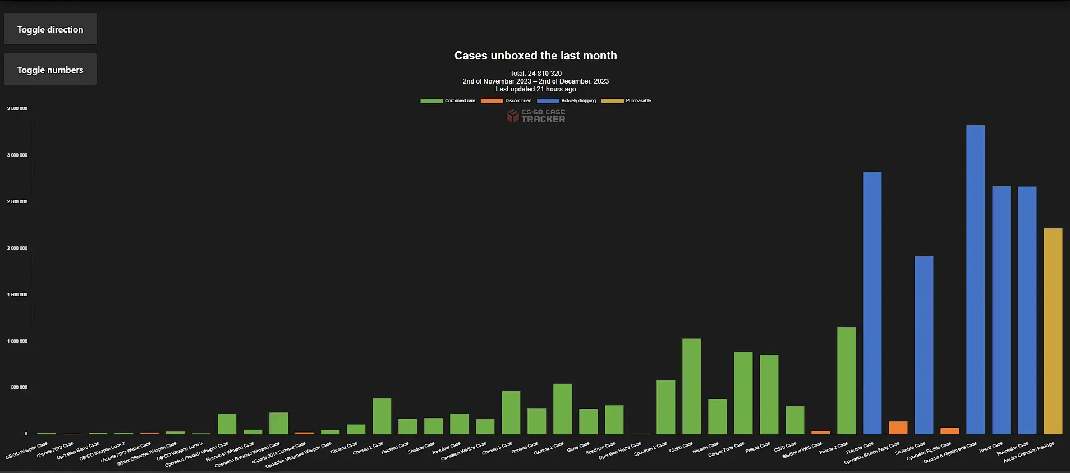
Task: Select the Snakebite Case bar
Action: [x=924, y=345]
